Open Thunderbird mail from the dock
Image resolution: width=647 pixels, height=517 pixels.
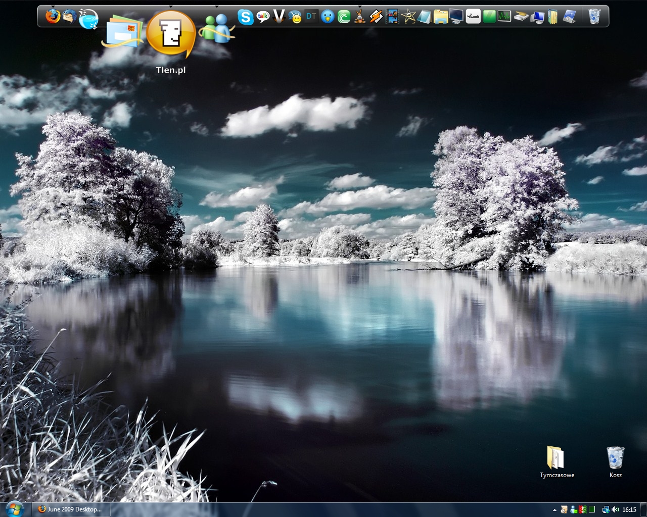pyautogui.click(x=70, y=16)
